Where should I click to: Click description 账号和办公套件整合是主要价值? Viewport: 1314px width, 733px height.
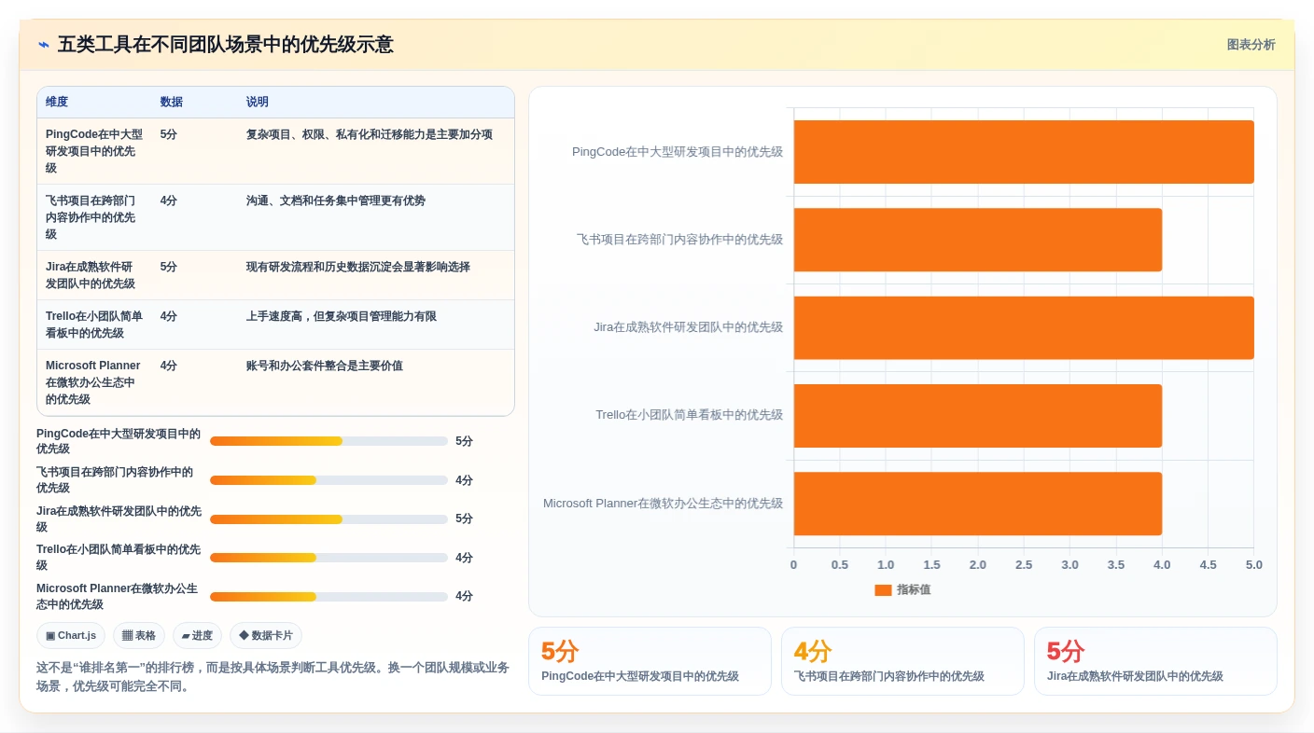[325, 366]
